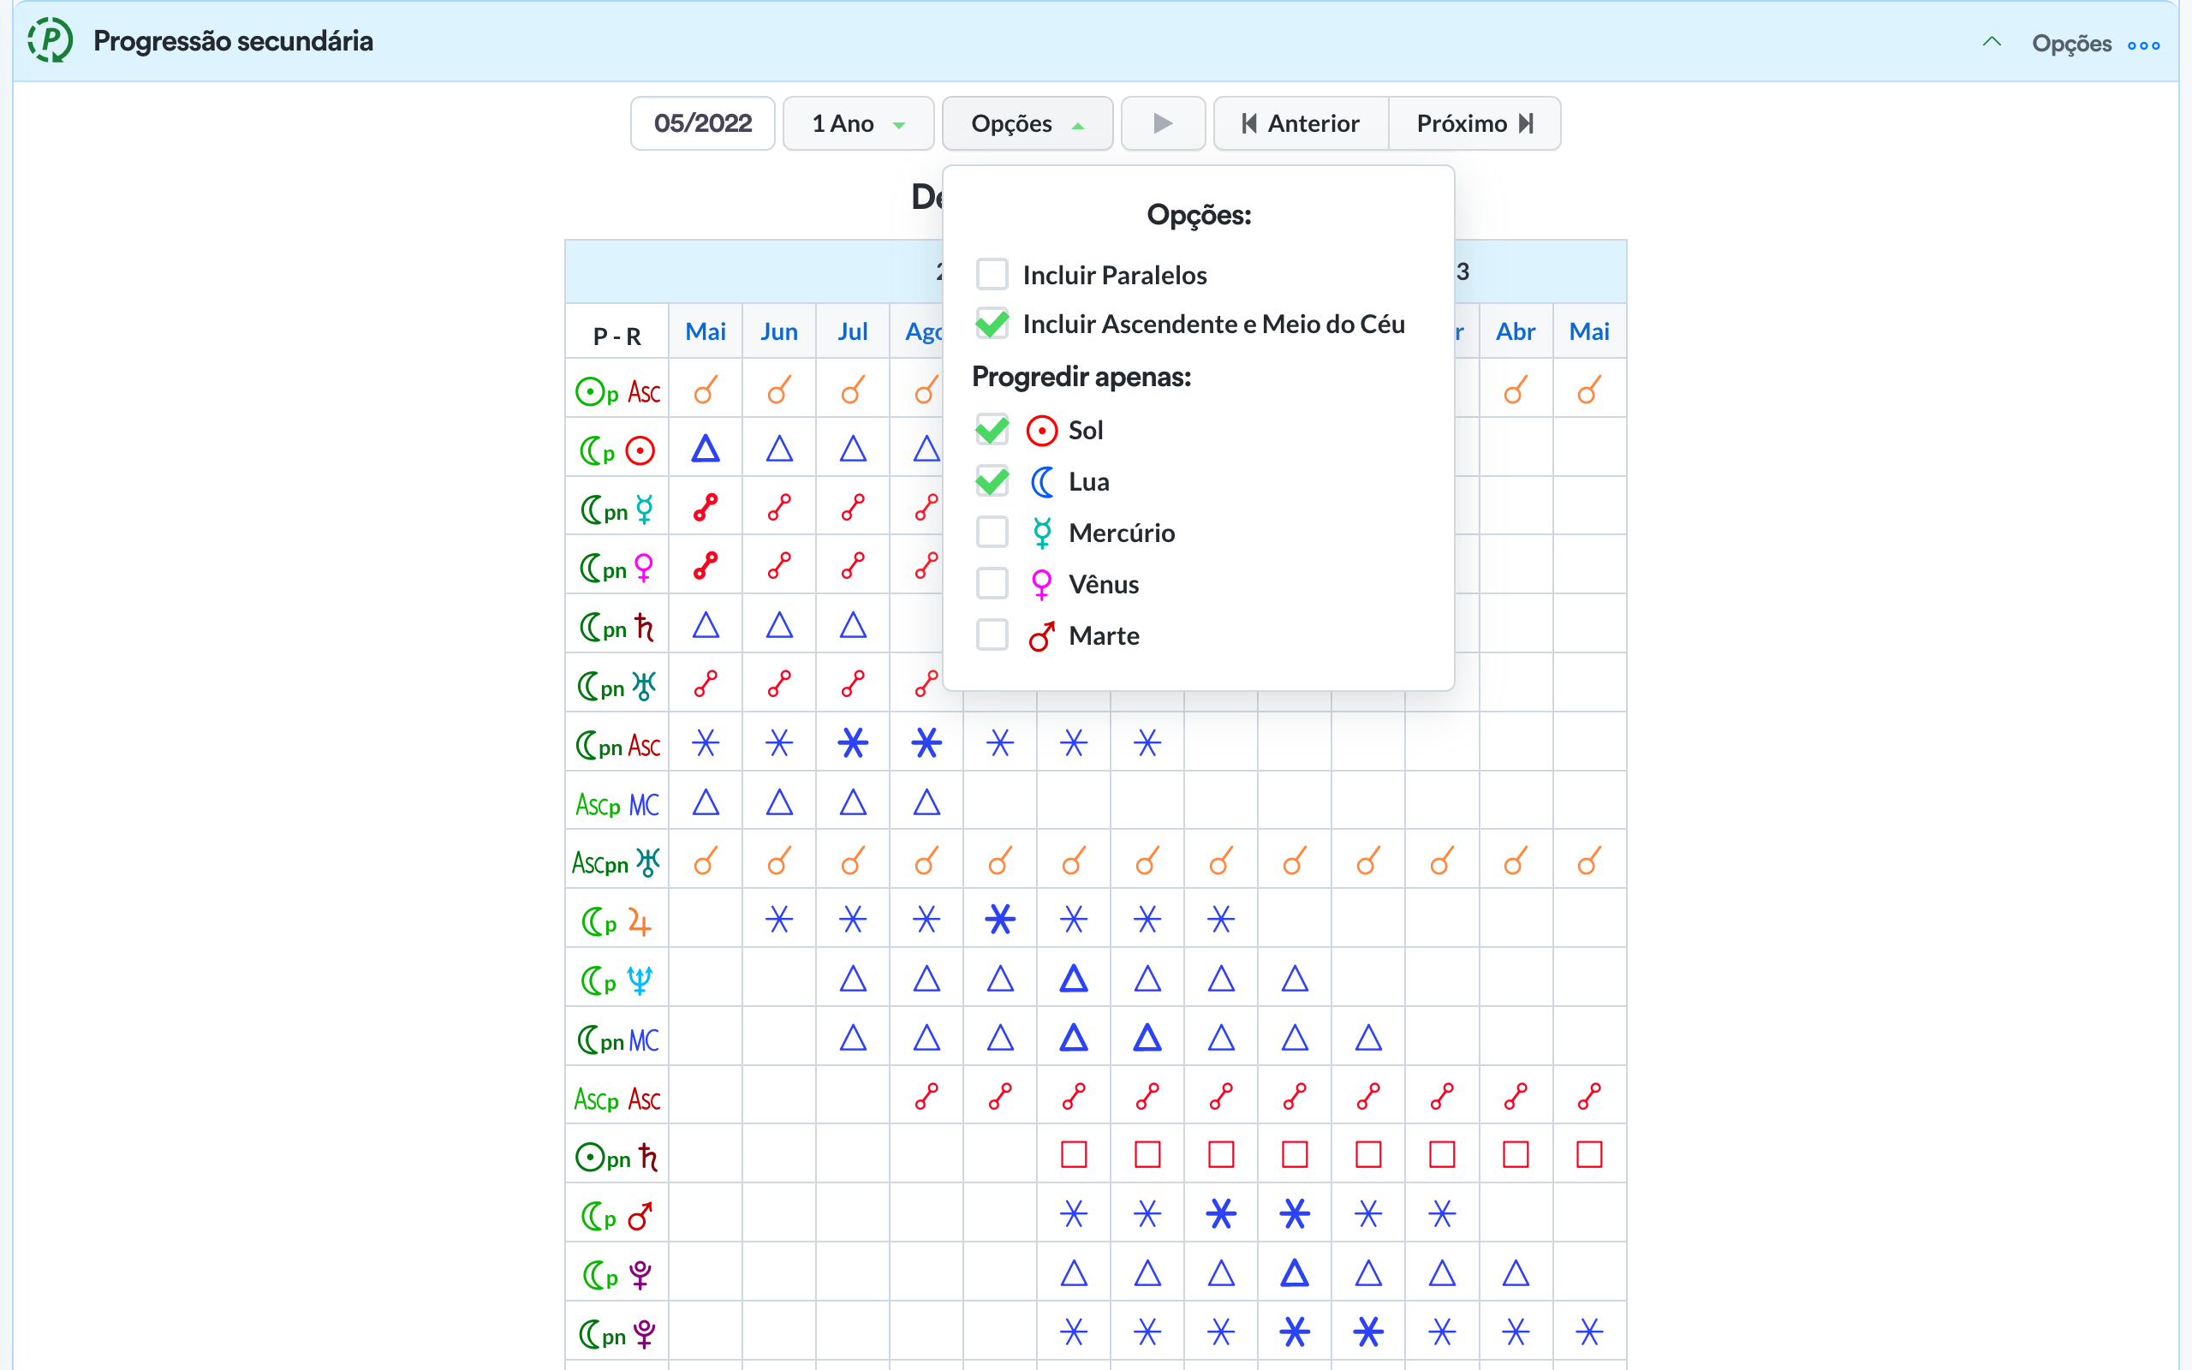2192x1370 pixels.
Task: Click the bold trine in Mai column
Action: 706,449
